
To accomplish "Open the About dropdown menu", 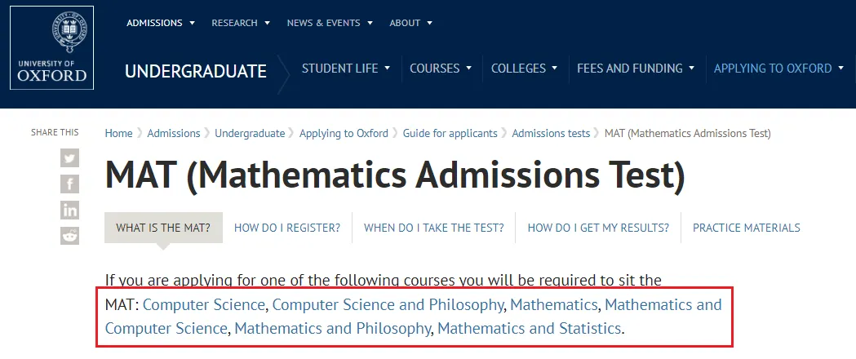I will (x=410, y=23).
